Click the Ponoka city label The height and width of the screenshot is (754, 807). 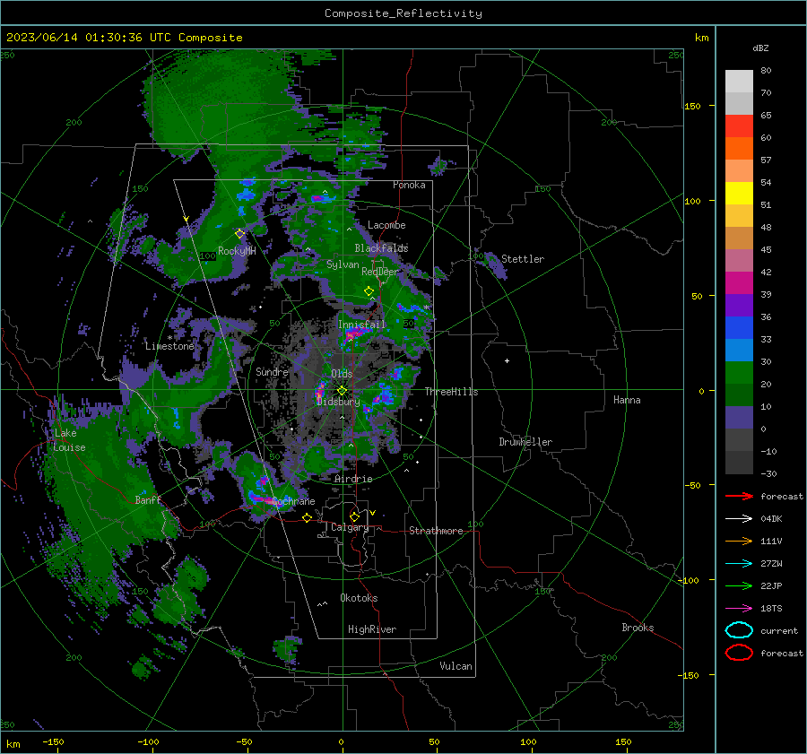click(x=409, y=185)
